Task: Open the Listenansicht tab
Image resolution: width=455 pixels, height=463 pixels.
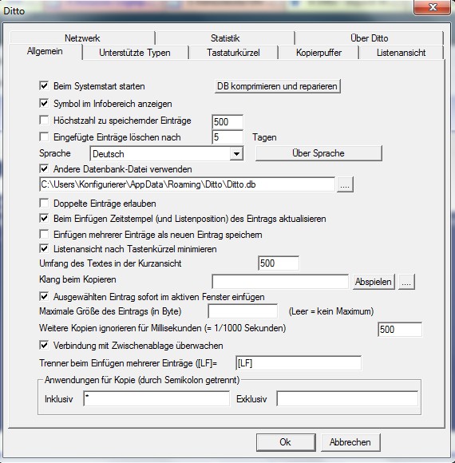Action: coord(401,53)
